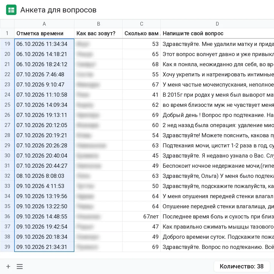This screenshot has height=274, width=274.
Task: Select row 39 header number
Action: tap(7, 247)
